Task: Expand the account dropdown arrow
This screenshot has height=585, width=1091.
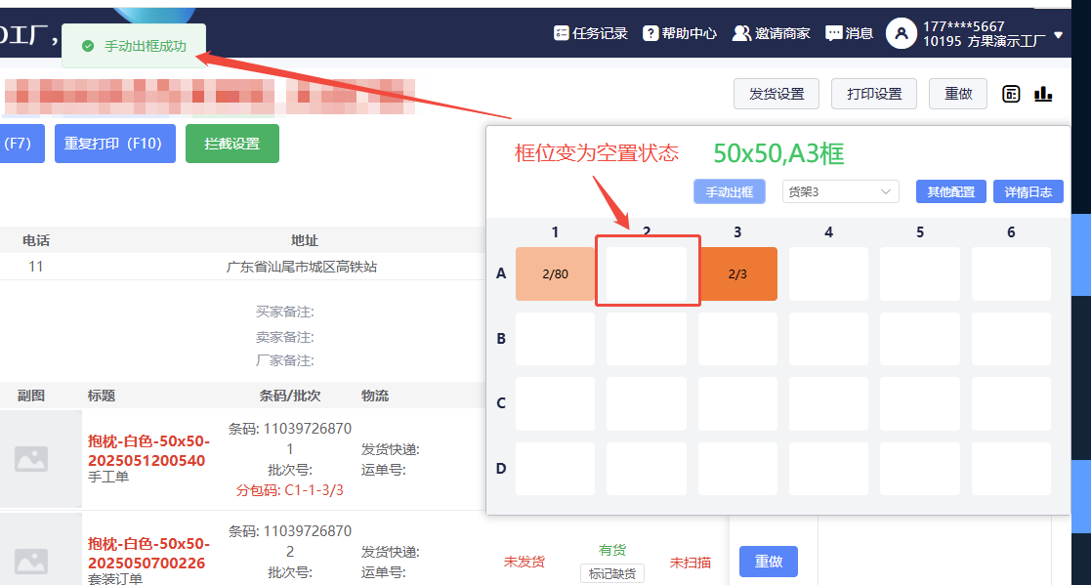Action: pos(1059,35)
